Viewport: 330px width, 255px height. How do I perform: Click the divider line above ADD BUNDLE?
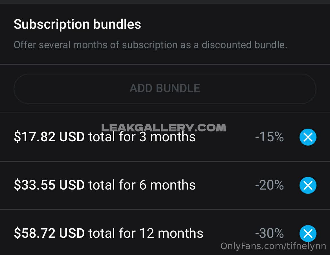[165, 65]
